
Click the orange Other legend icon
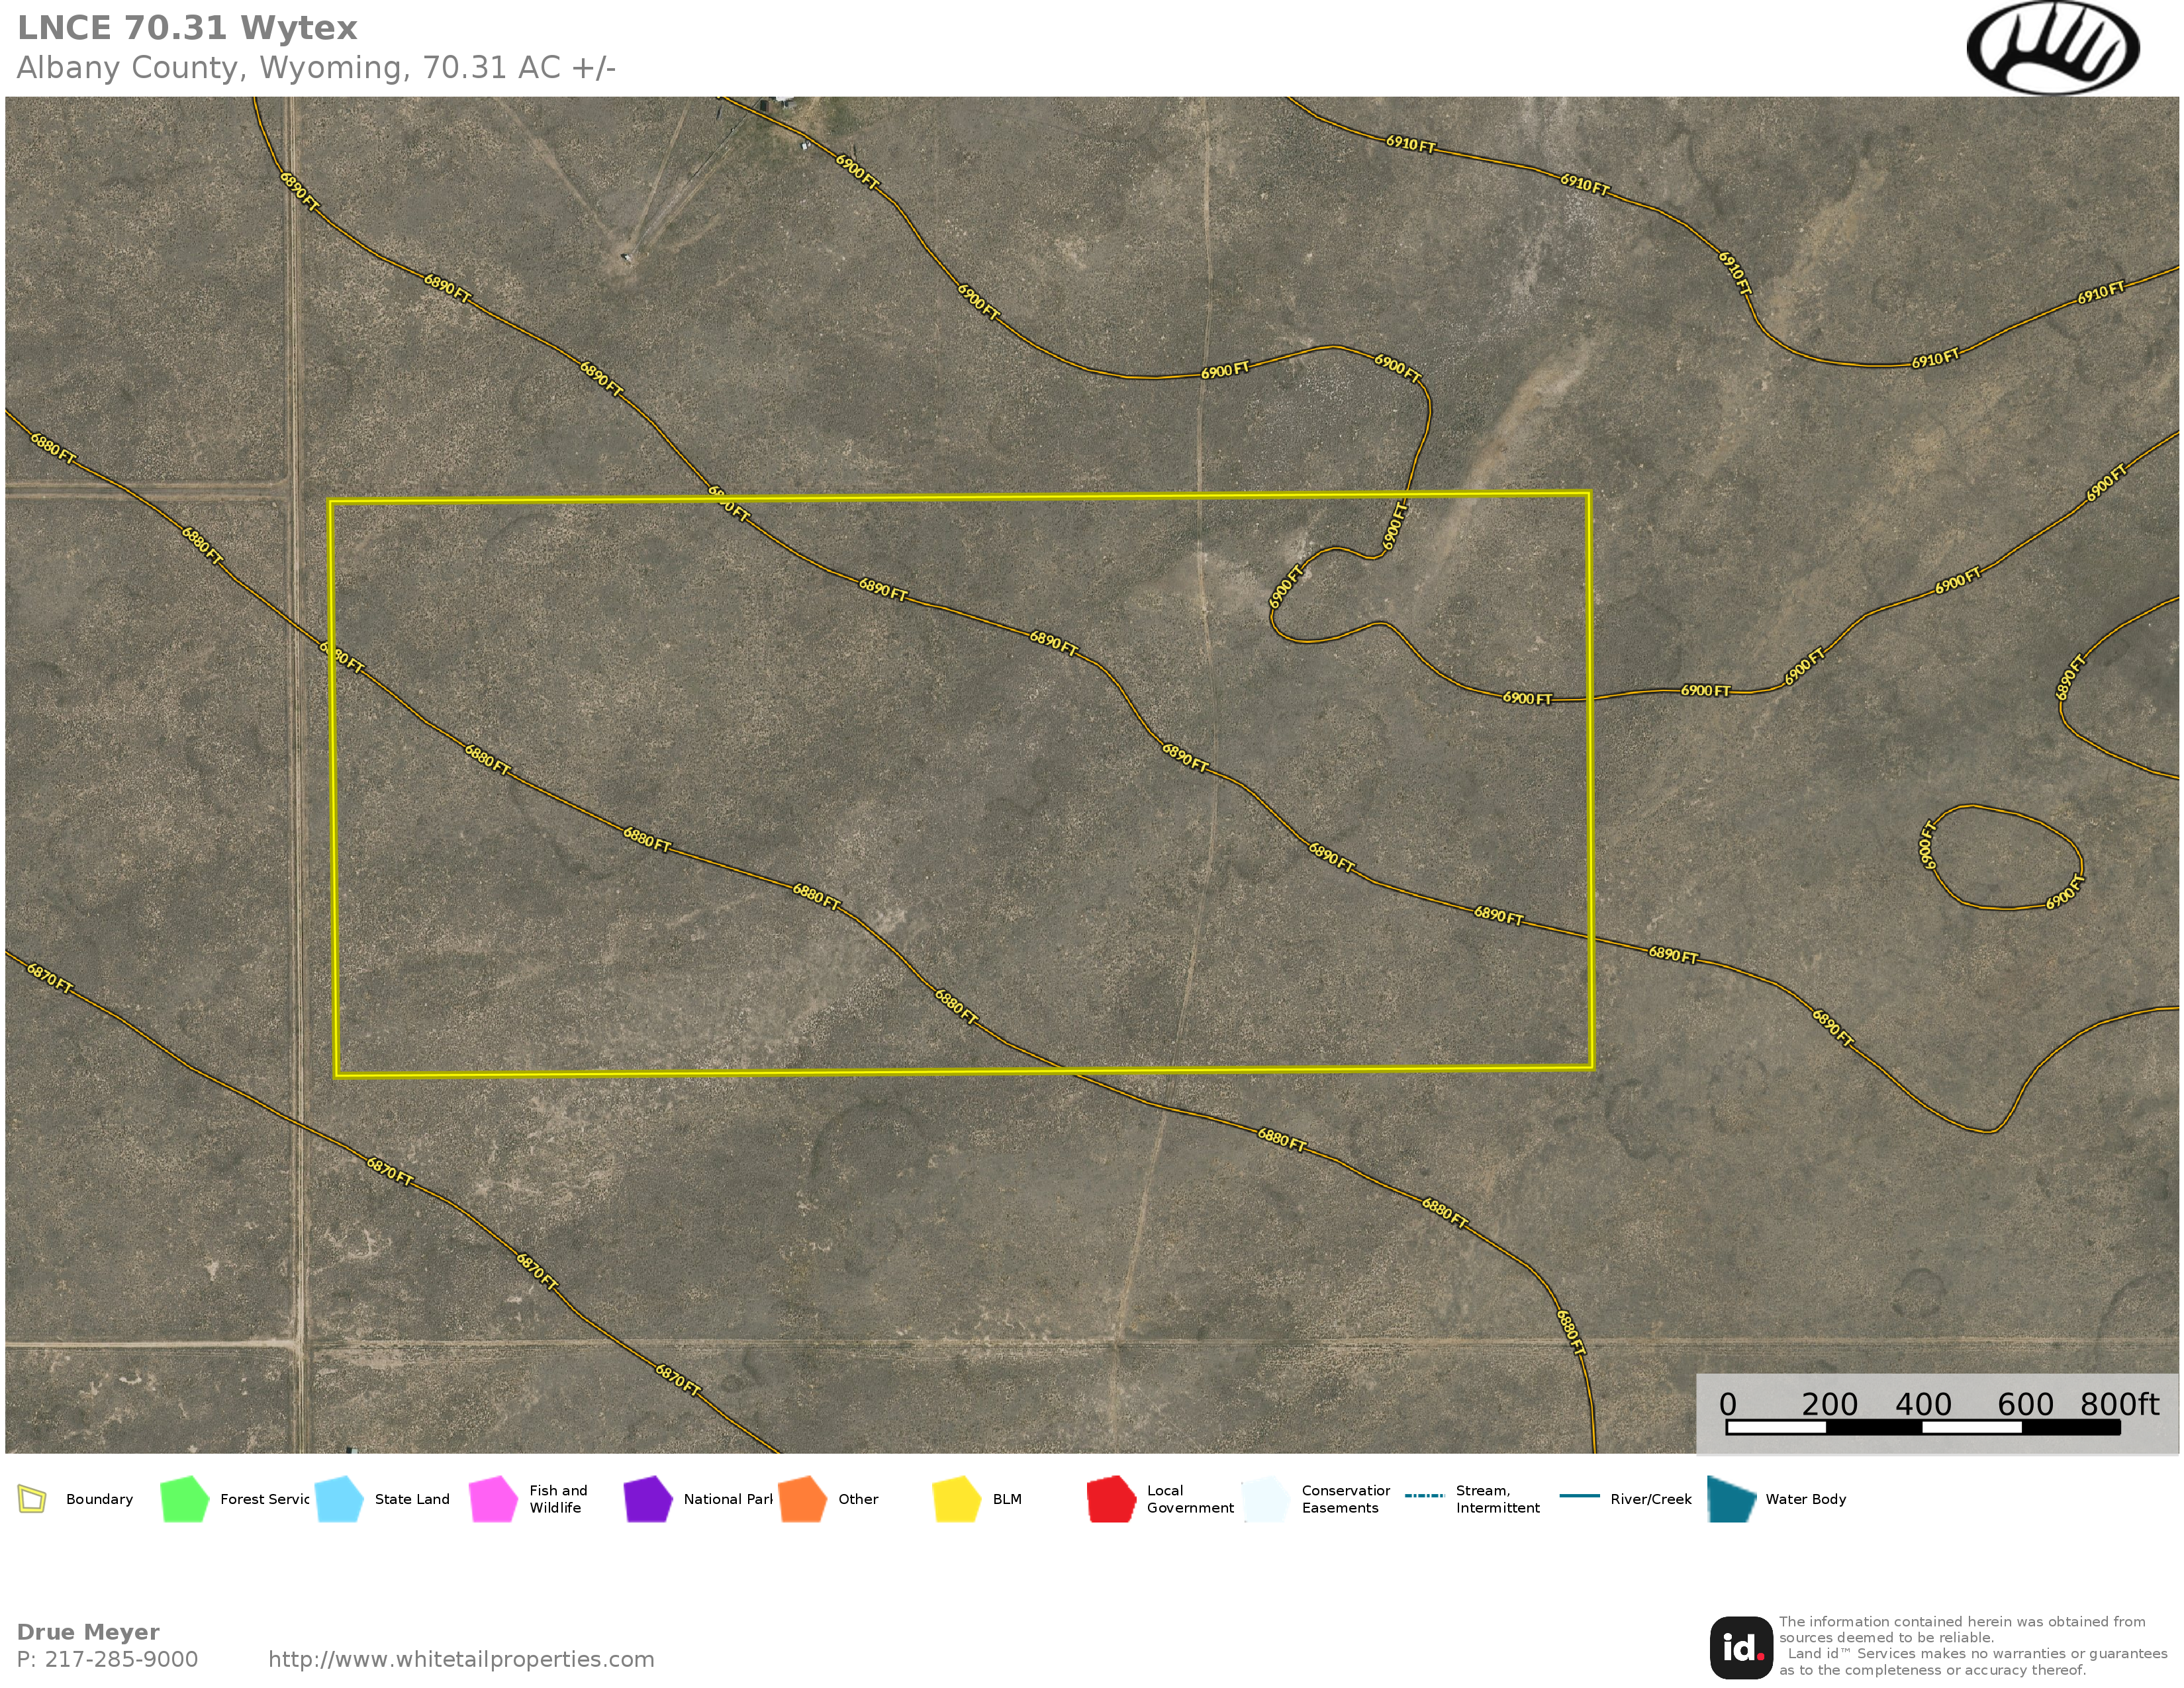click(x=802, y=1499)
